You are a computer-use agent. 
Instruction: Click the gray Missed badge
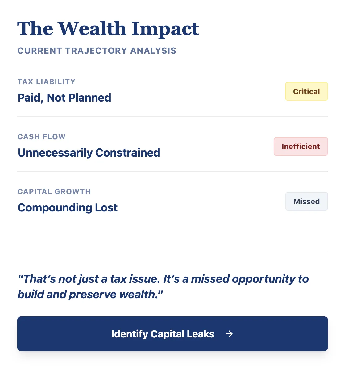(306, 201)
